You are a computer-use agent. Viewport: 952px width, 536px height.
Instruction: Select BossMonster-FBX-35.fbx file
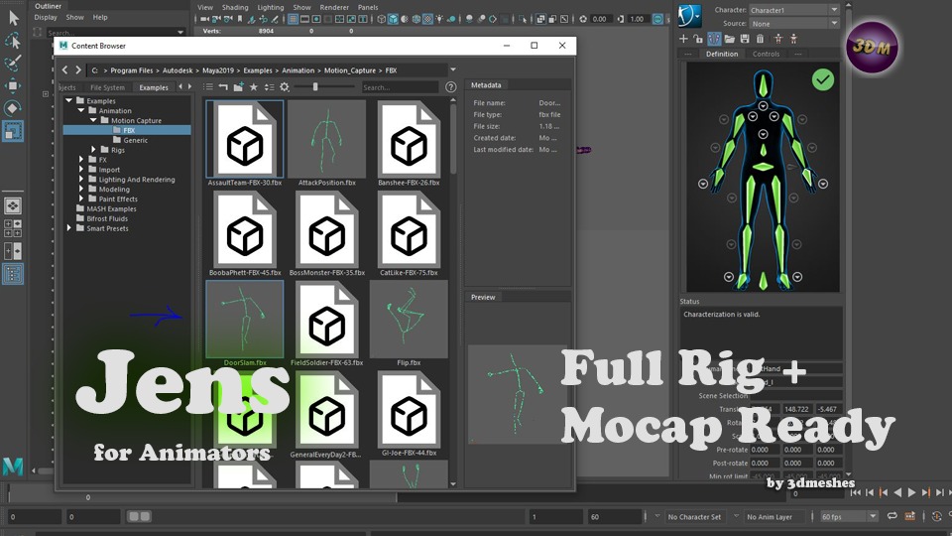pos(326,233)
